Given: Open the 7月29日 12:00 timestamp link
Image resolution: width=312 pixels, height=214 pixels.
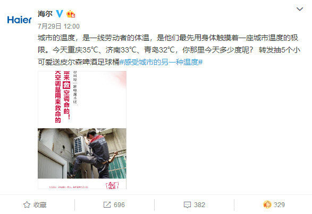Looking at the screenshot, I should tap(58, 26).
